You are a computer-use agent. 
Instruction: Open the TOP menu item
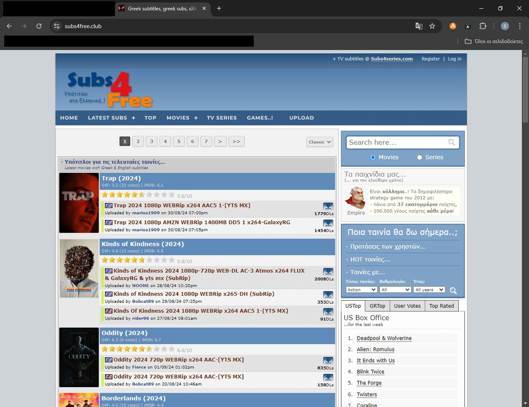pyautogui.click(x=150, y=118)
